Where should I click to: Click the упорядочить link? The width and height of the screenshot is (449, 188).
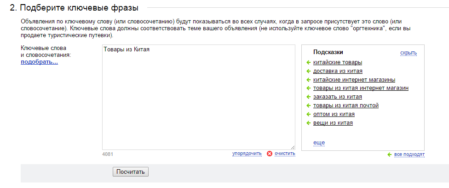pos(247,154)
